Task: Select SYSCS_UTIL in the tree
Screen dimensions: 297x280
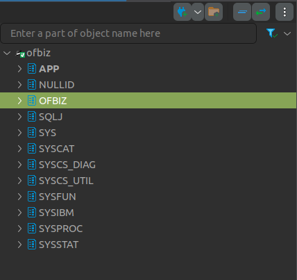Action: [66, 181]
